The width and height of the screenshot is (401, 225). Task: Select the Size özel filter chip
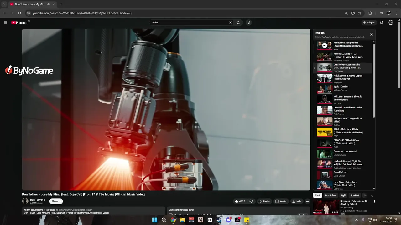pyautogui.click(x=355, y=196)
